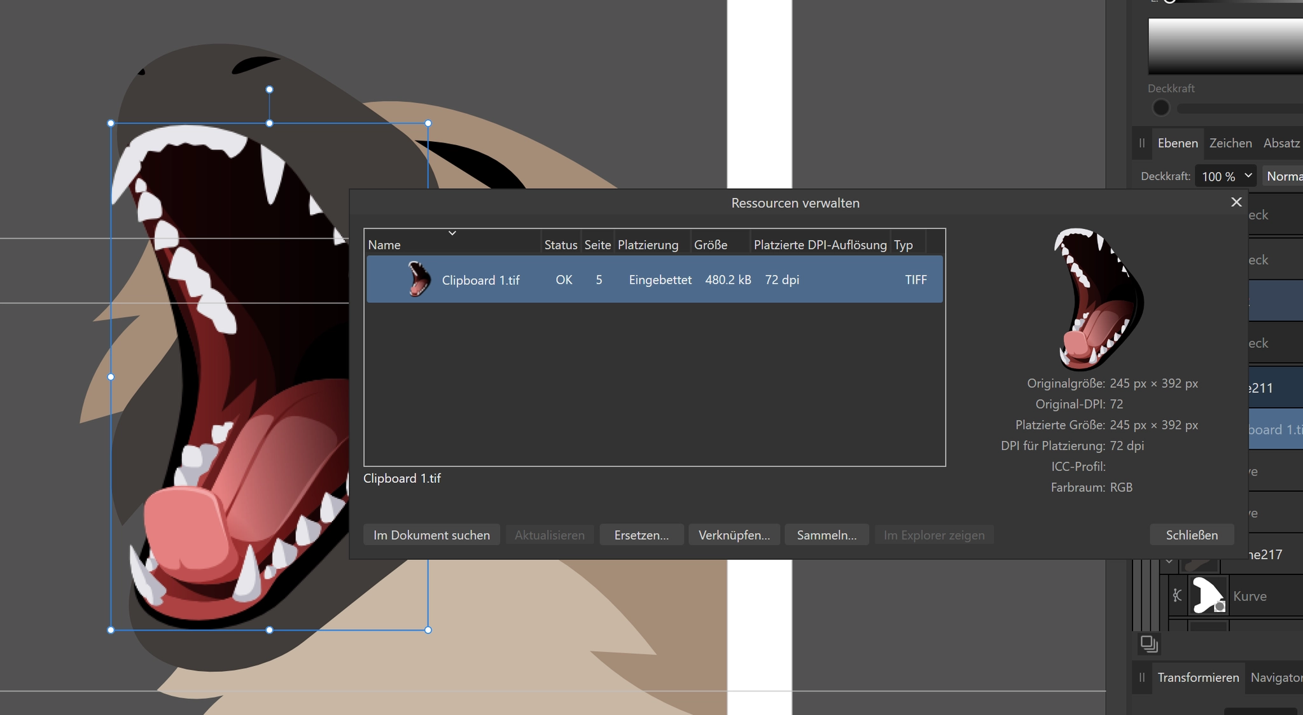Click the curve type icon beside Kurve layer
The width and height of the screenshot is (1303, 715).
[x=1178, y=595]
